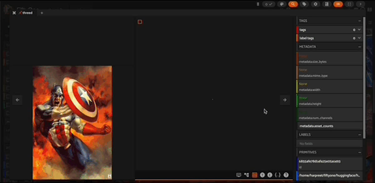Collapse the TAGS section

360,21
